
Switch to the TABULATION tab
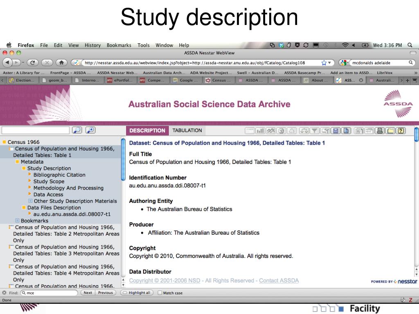tap(187, 130)
